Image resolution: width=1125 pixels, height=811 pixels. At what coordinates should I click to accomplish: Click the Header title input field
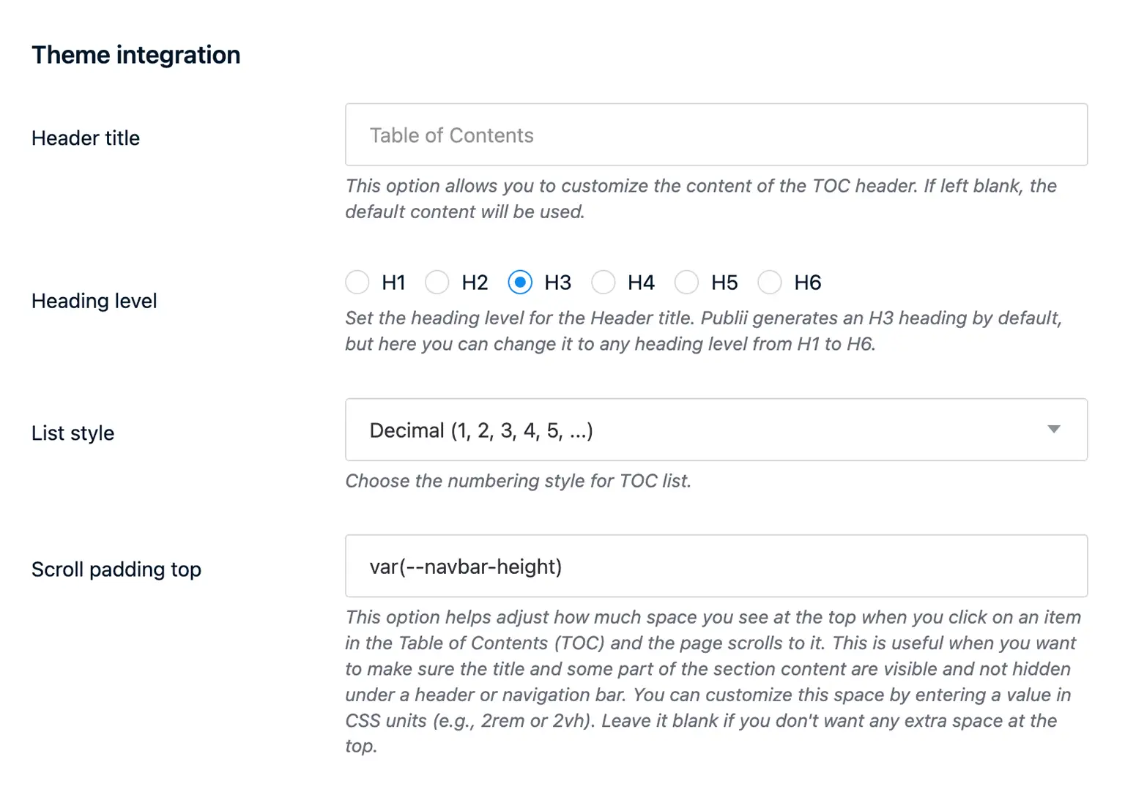(x=716, y=135)
